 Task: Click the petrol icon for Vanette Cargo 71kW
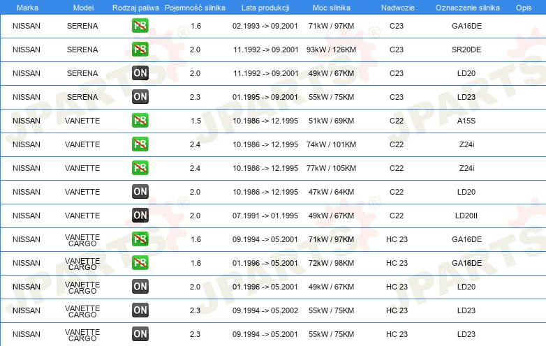(140, 239)
